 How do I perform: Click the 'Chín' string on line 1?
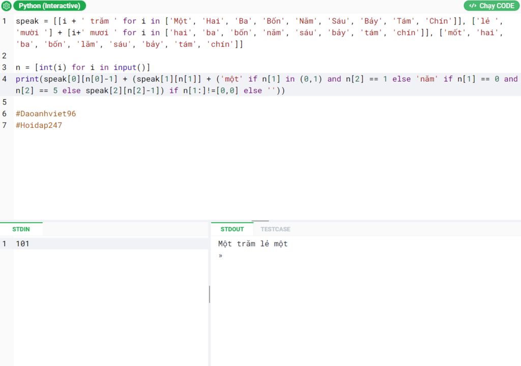pyautogui.click(x=439, y=21)
